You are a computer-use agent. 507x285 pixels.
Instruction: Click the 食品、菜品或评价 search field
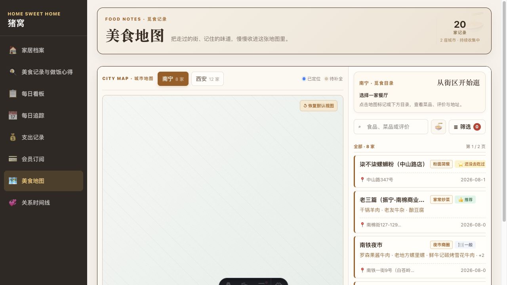pos(391,127)
